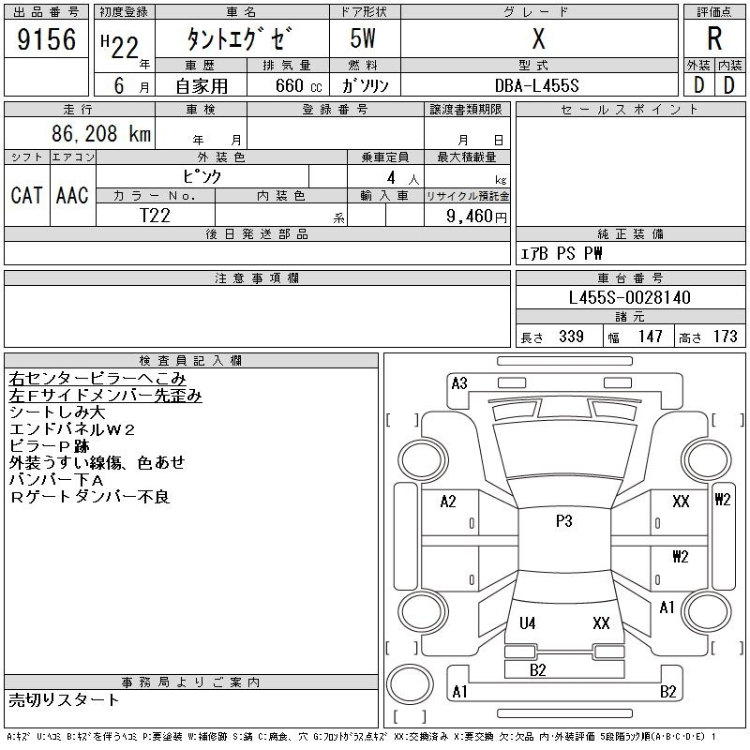Select the equipment text エアB PS PW
Image resolution: width=750 pixels, height=750 pixels.
pos(562,253)
